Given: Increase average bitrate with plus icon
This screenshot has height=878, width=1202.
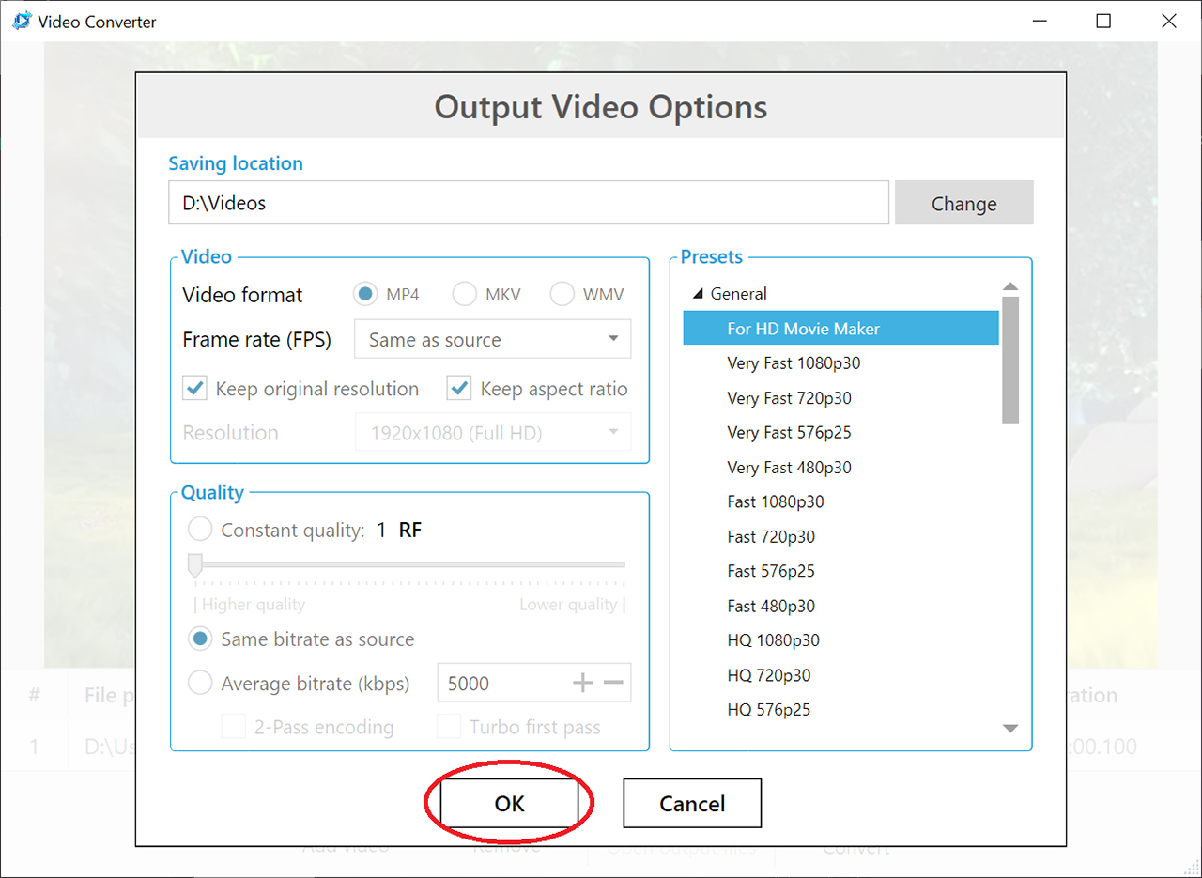Looking at the screenshot, I should (x=582, y=683).
